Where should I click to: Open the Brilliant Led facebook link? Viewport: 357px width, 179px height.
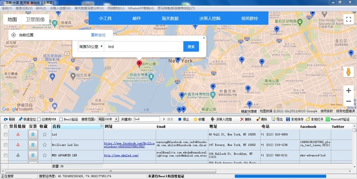point(129,145)
